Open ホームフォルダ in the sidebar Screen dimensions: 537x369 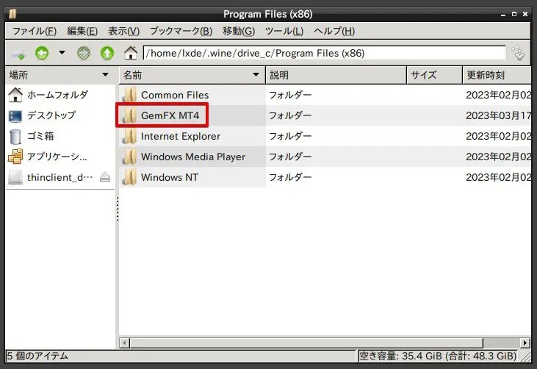[57, 95]
